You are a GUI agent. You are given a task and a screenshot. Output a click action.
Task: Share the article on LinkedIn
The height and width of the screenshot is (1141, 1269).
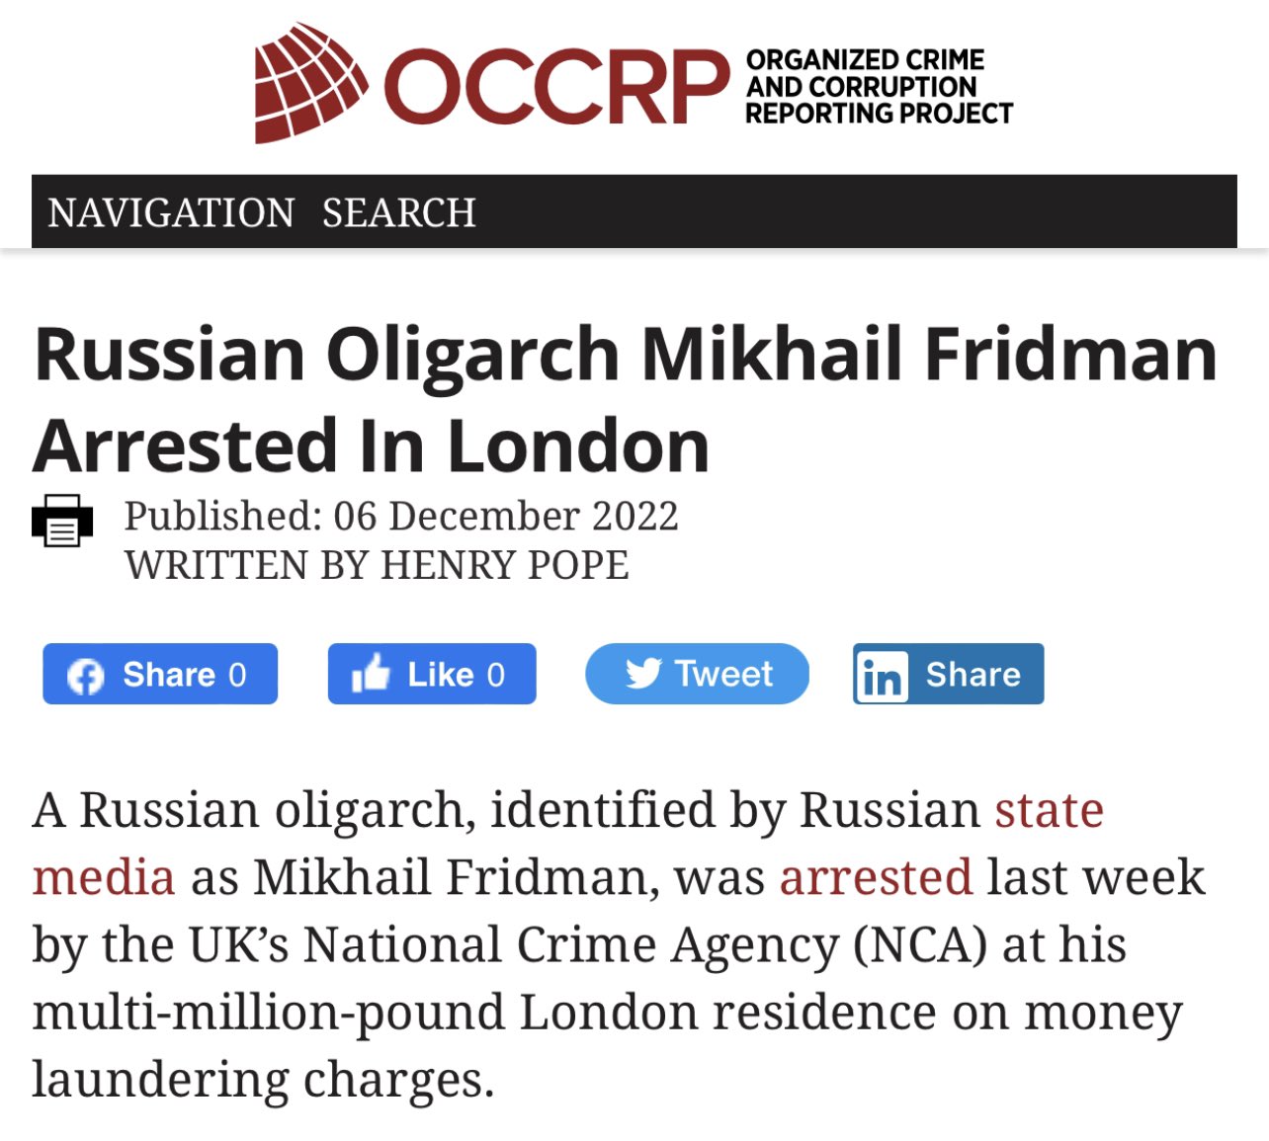[948, 674]
